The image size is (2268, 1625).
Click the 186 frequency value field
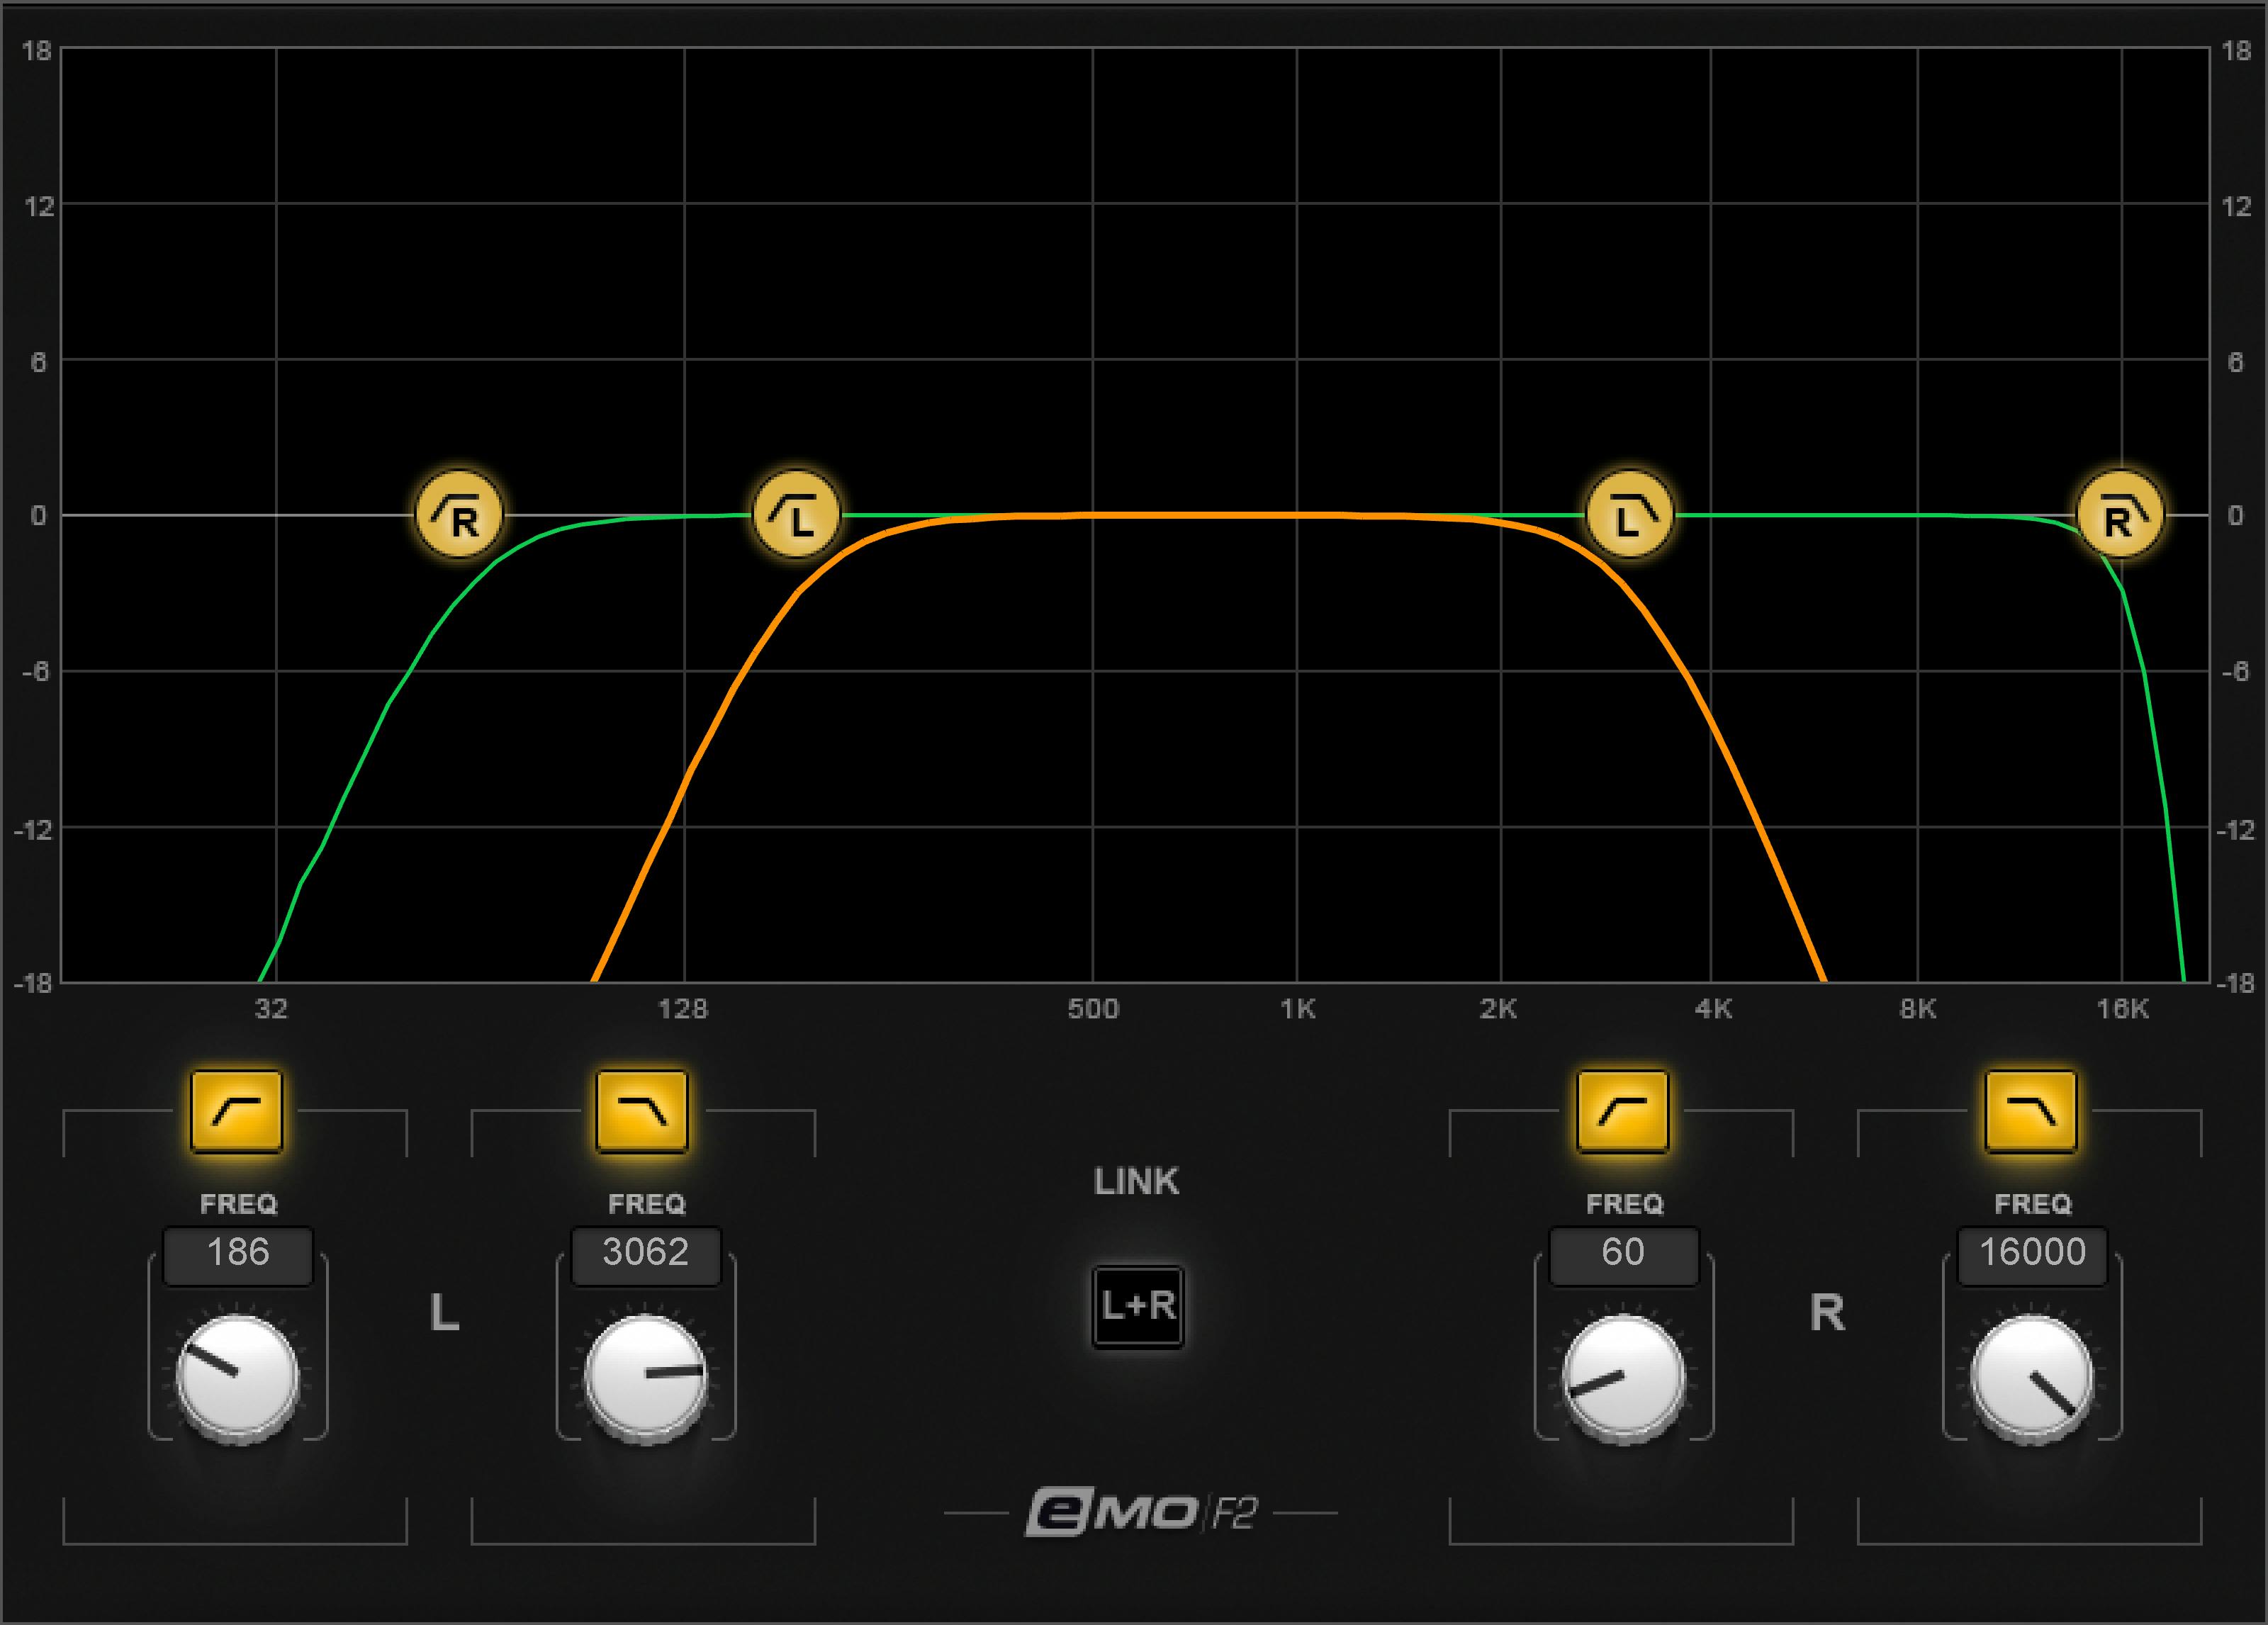click(238, 1253)
